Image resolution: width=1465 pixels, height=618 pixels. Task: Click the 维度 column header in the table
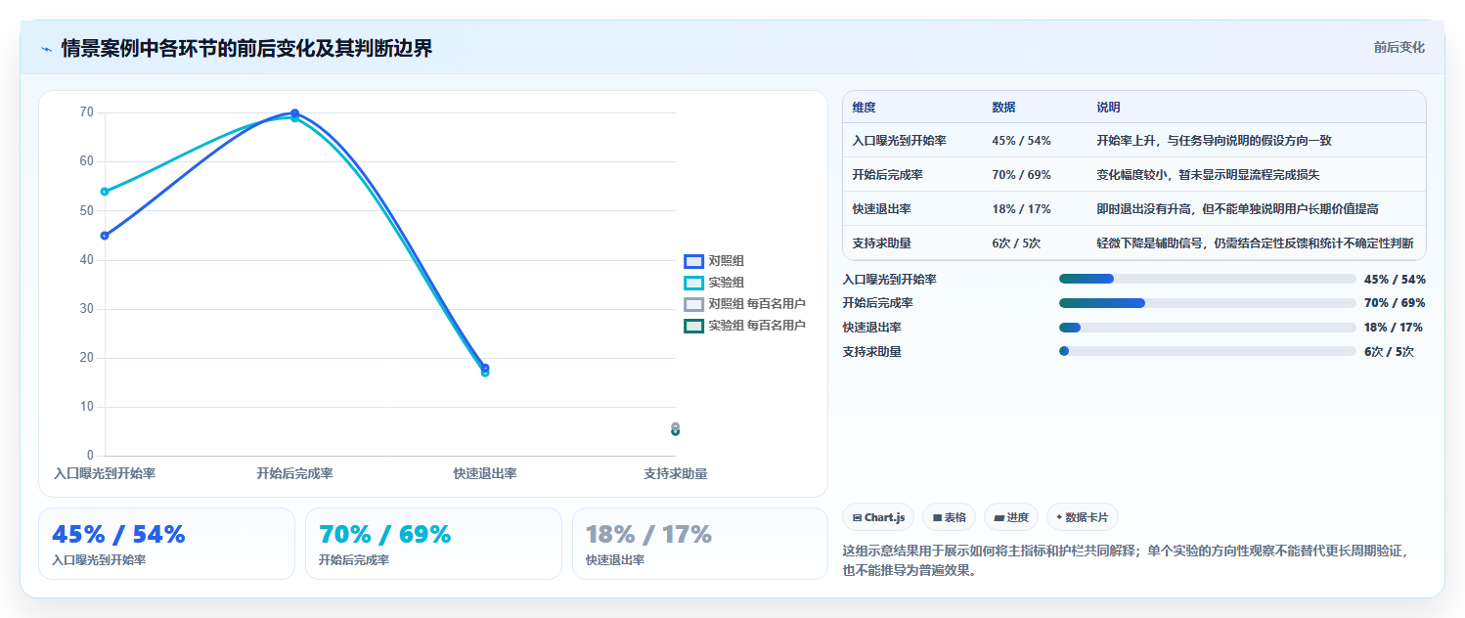pos(865,107)
